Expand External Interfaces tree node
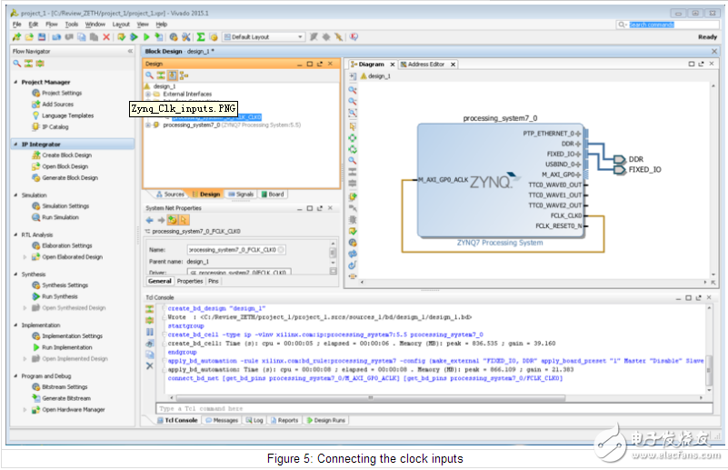This screenshot has width=728, height=470. [148, 94]
